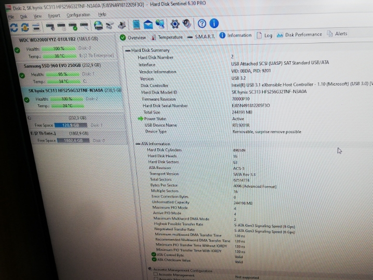Click the Samsung SSD 95 % health bar

coord(63,74)
